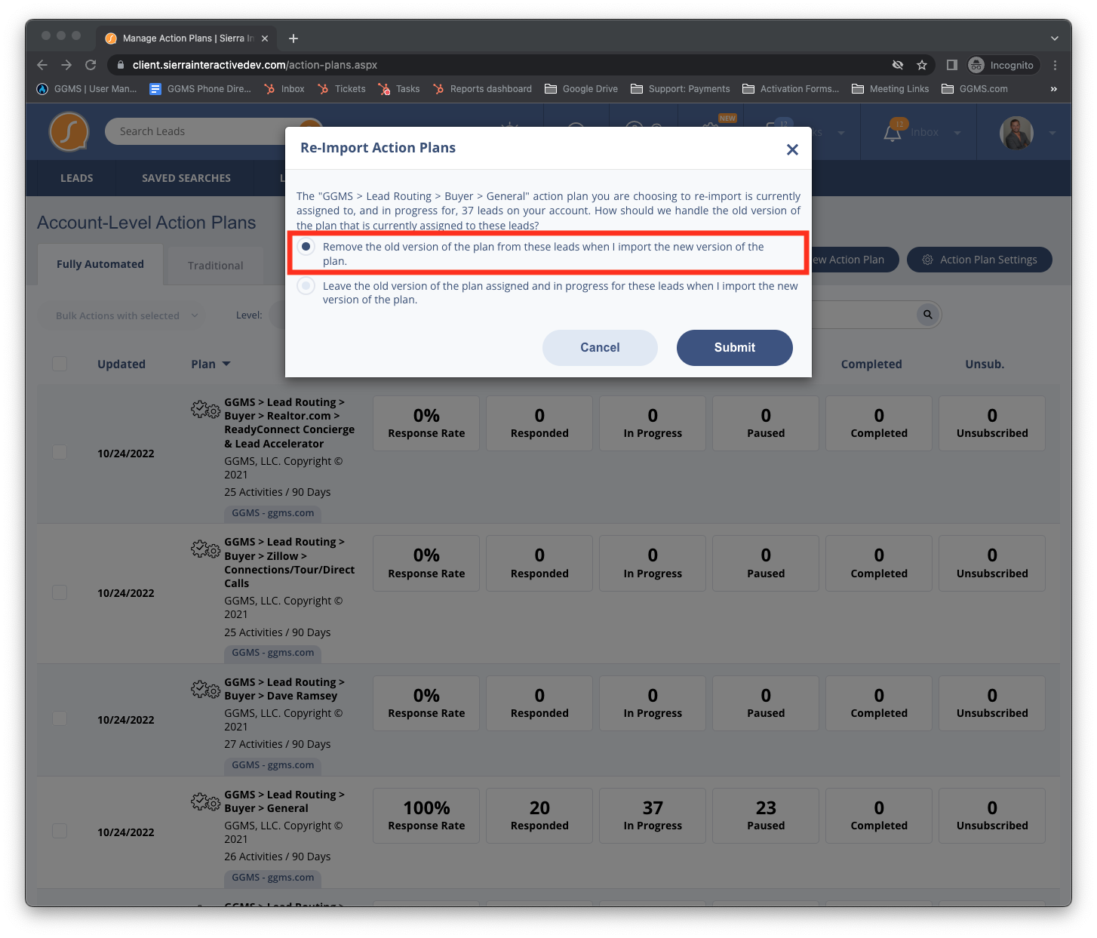This screenshot has width=1097, height=938.
Task: Click the address bar URL
Action: [255, 65]
